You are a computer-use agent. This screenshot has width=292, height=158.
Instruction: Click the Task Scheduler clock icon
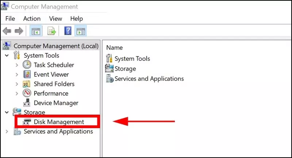(x=27, y=65)
